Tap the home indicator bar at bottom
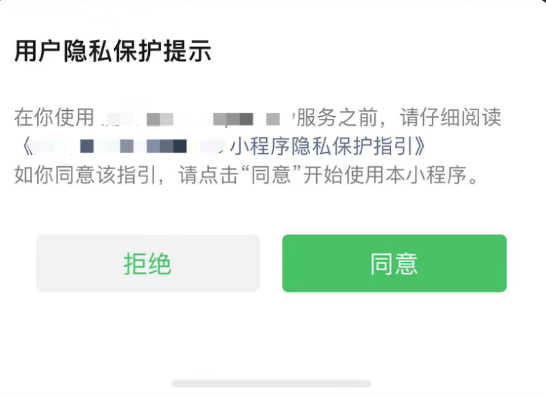Viewport: 546px width, 398px height. click(x=271, y=383)
